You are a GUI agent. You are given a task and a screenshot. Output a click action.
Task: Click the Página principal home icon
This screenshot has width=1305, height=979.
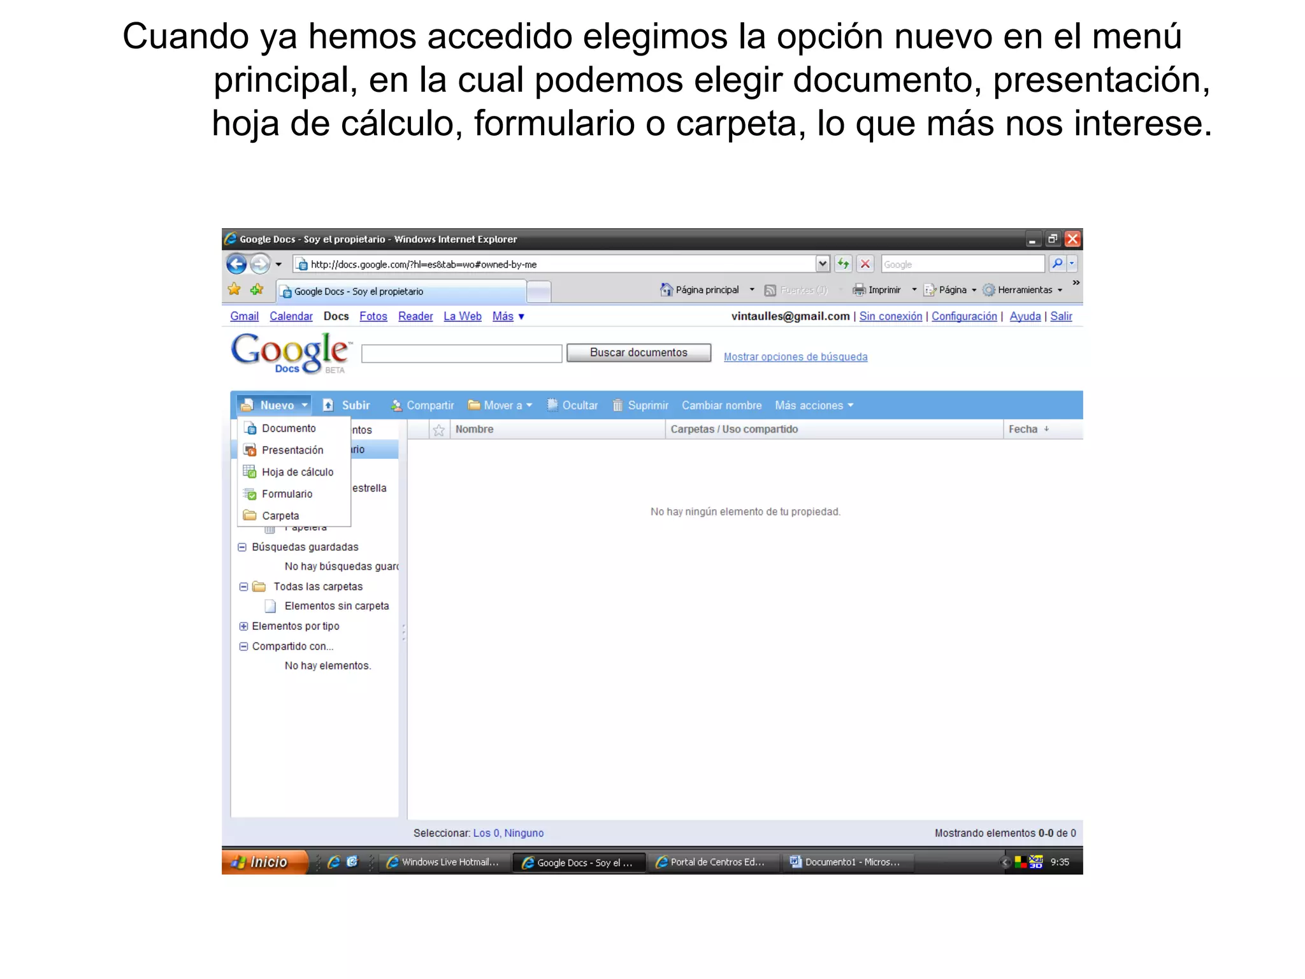point(666,290)
